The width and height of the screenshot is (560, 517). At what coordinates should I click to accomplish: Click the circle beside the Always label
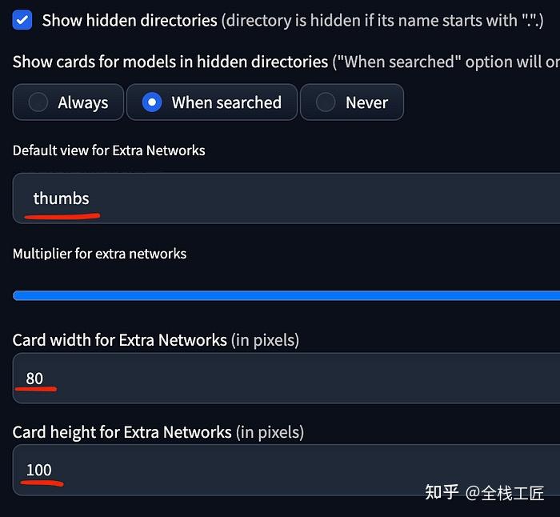tap(38, 102)
